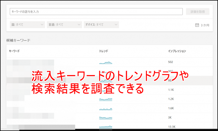The image size is (218, 131).
Task: Click the 13.3K impressions value
Action: pyautogui.click(x=172, y=127)
